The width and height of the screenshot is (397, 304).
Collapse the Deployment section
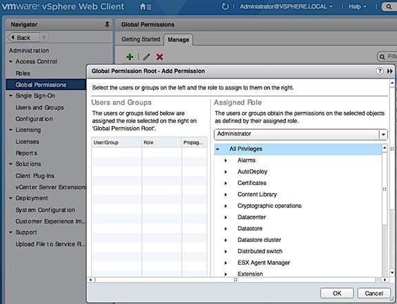10,198
